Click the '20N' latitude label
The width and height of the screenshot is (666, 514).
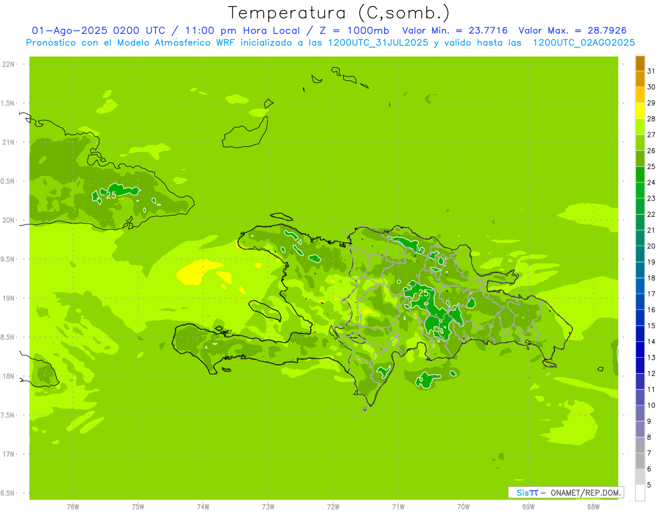(9, 220)
